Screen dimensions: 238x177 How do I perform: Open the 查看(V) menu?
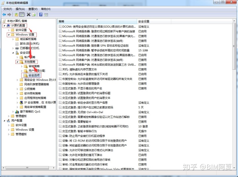coord(33,9)
